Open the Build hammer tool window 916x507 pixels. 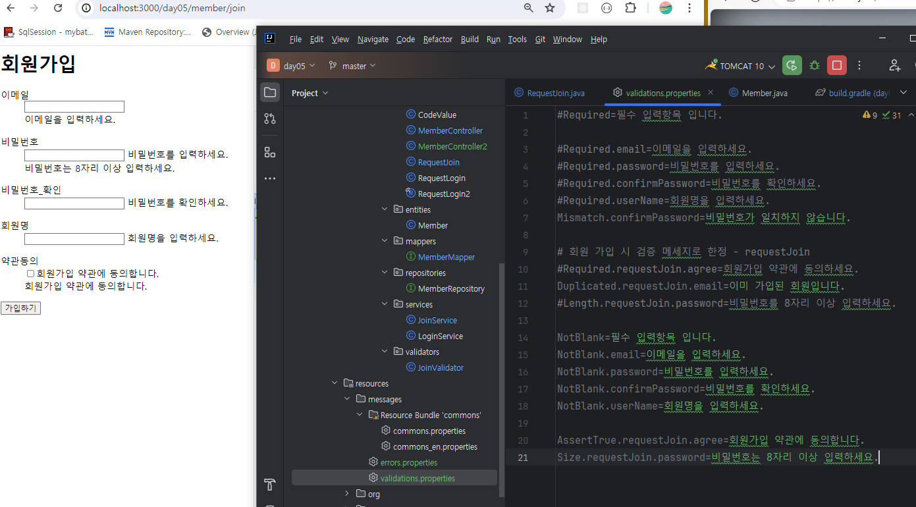(269, 485)
